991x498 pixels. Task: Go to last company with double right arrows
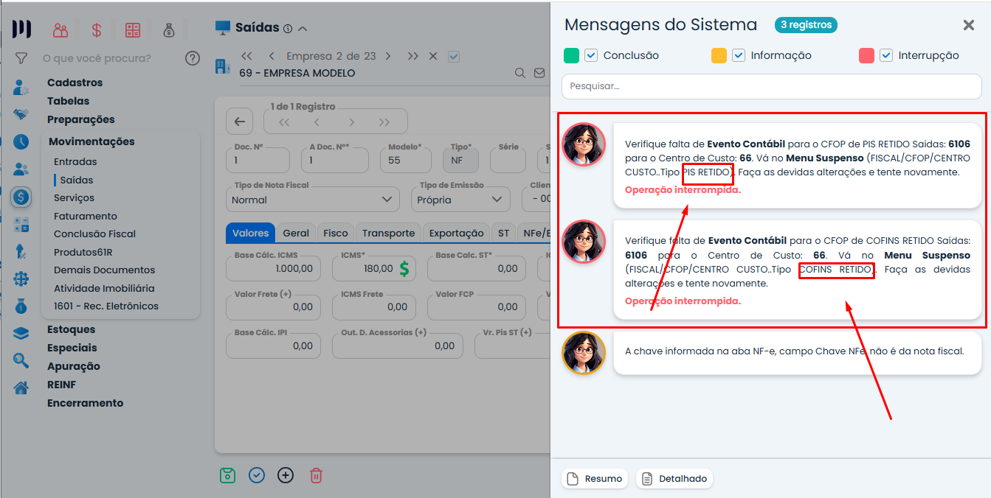click(x=412, y=56)
